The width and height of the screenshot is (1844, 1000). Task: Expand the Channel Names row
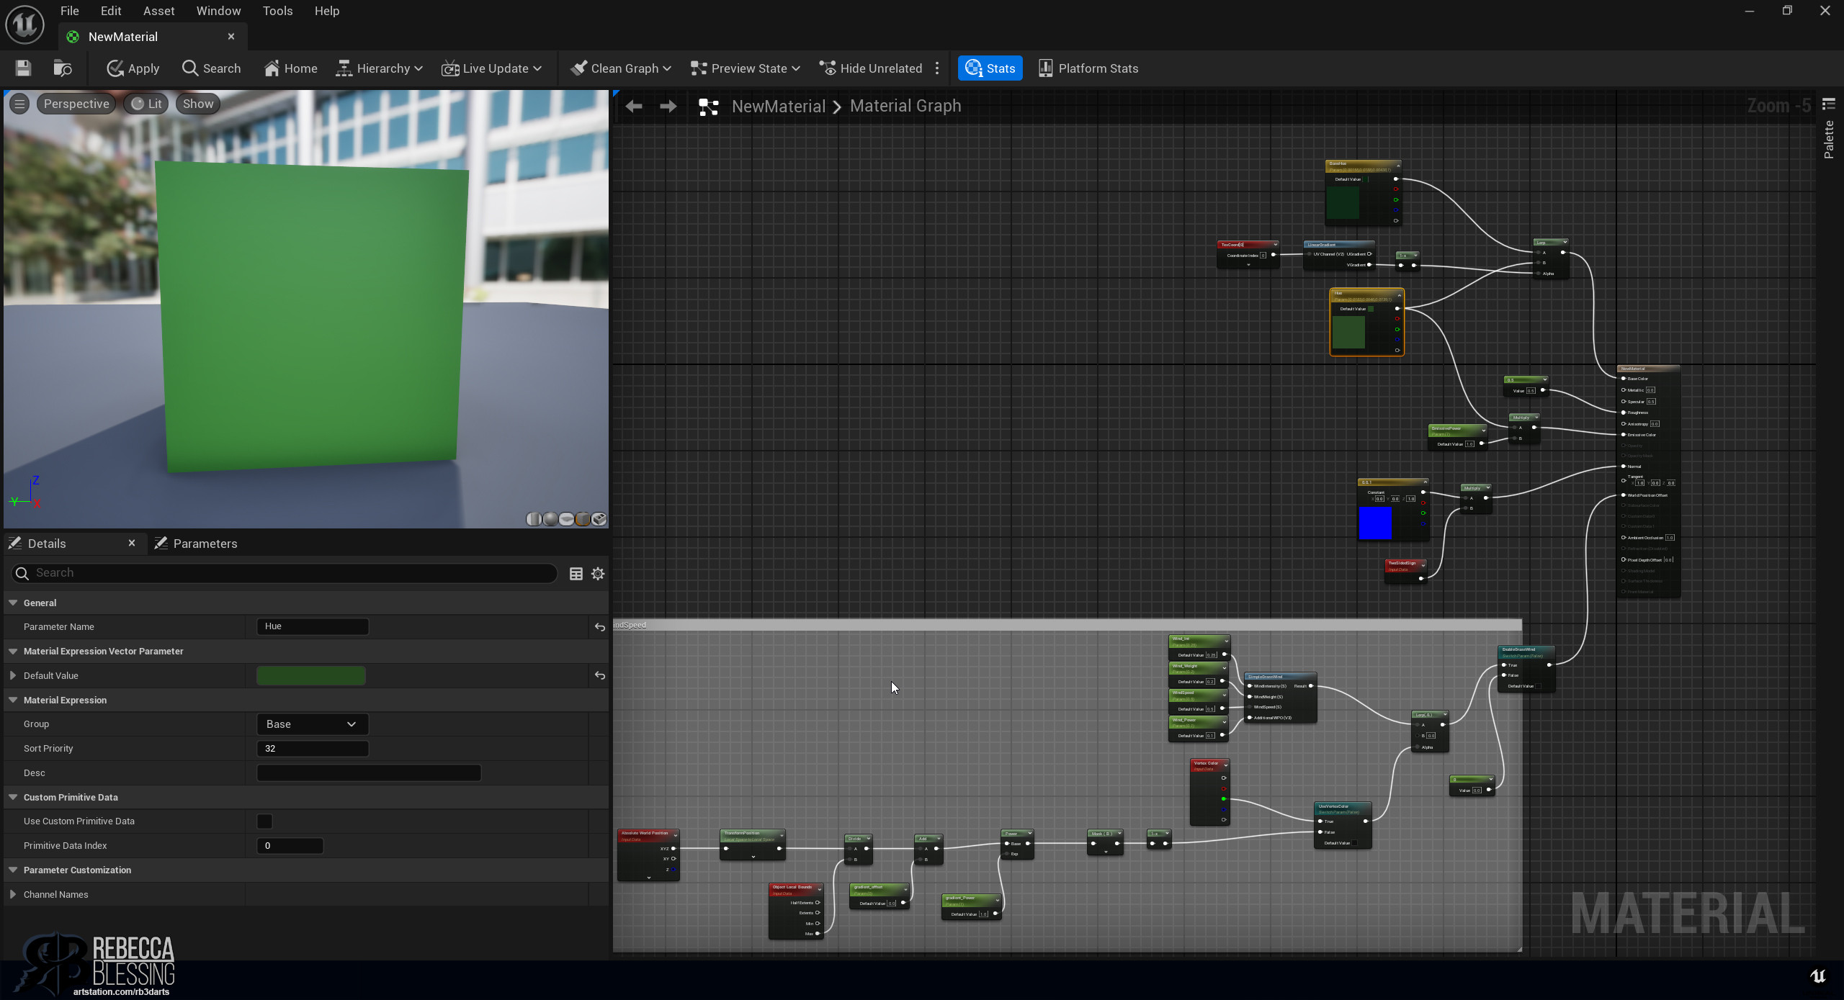click(13, 894)
